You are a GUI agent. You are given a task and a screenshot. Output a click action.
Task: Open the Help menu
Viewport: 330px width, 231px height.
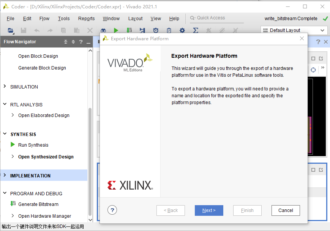(174, 19)
